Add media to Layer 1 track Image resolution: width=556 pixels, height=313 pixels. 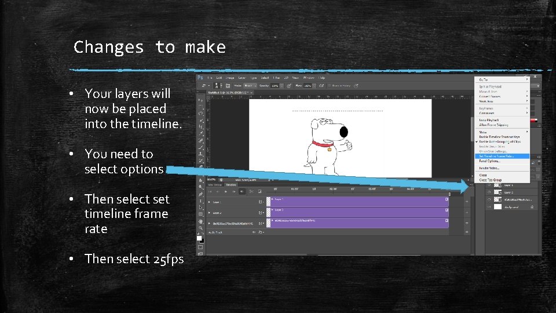click(x=467, y=202)
